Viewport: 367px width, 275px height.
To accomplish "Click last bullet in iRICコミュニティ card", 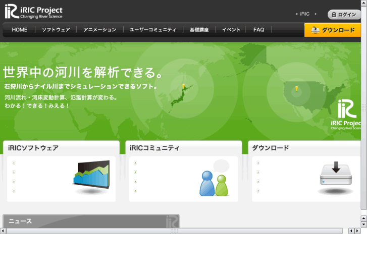I will click(x=135, y=191).
